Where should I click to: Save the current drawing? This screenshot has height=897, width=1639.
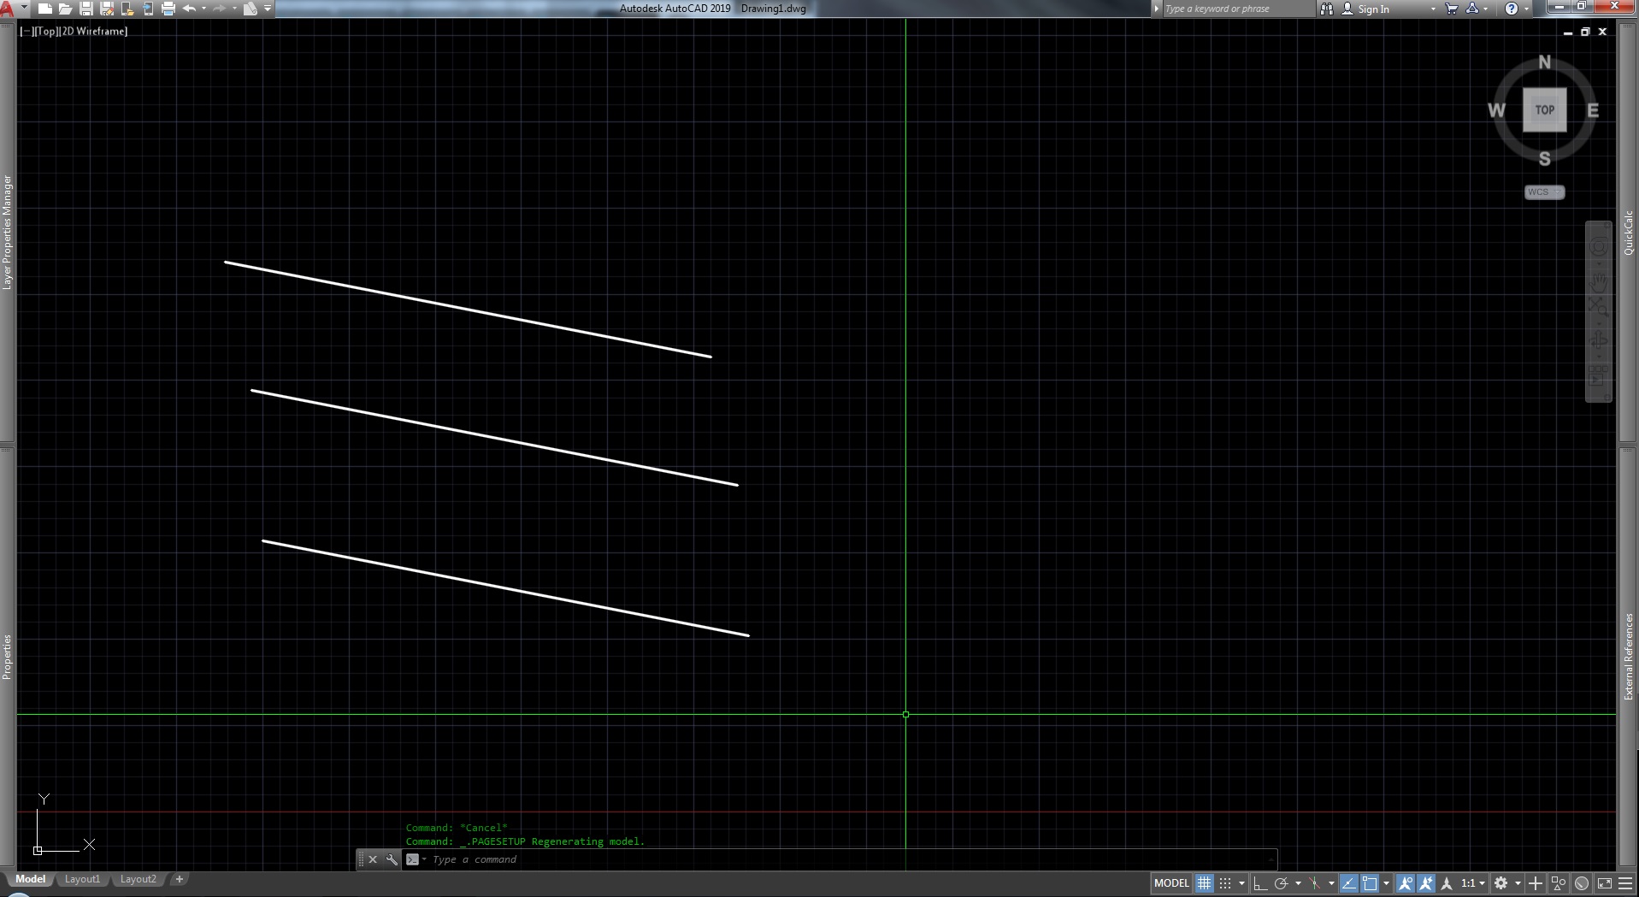coord(86,9)
